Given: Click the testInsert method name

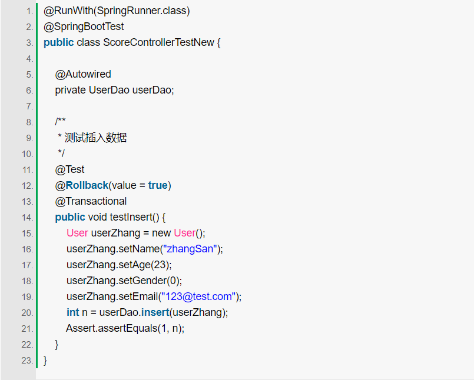Looking at the screenshot, I should (x=132, y=217).
